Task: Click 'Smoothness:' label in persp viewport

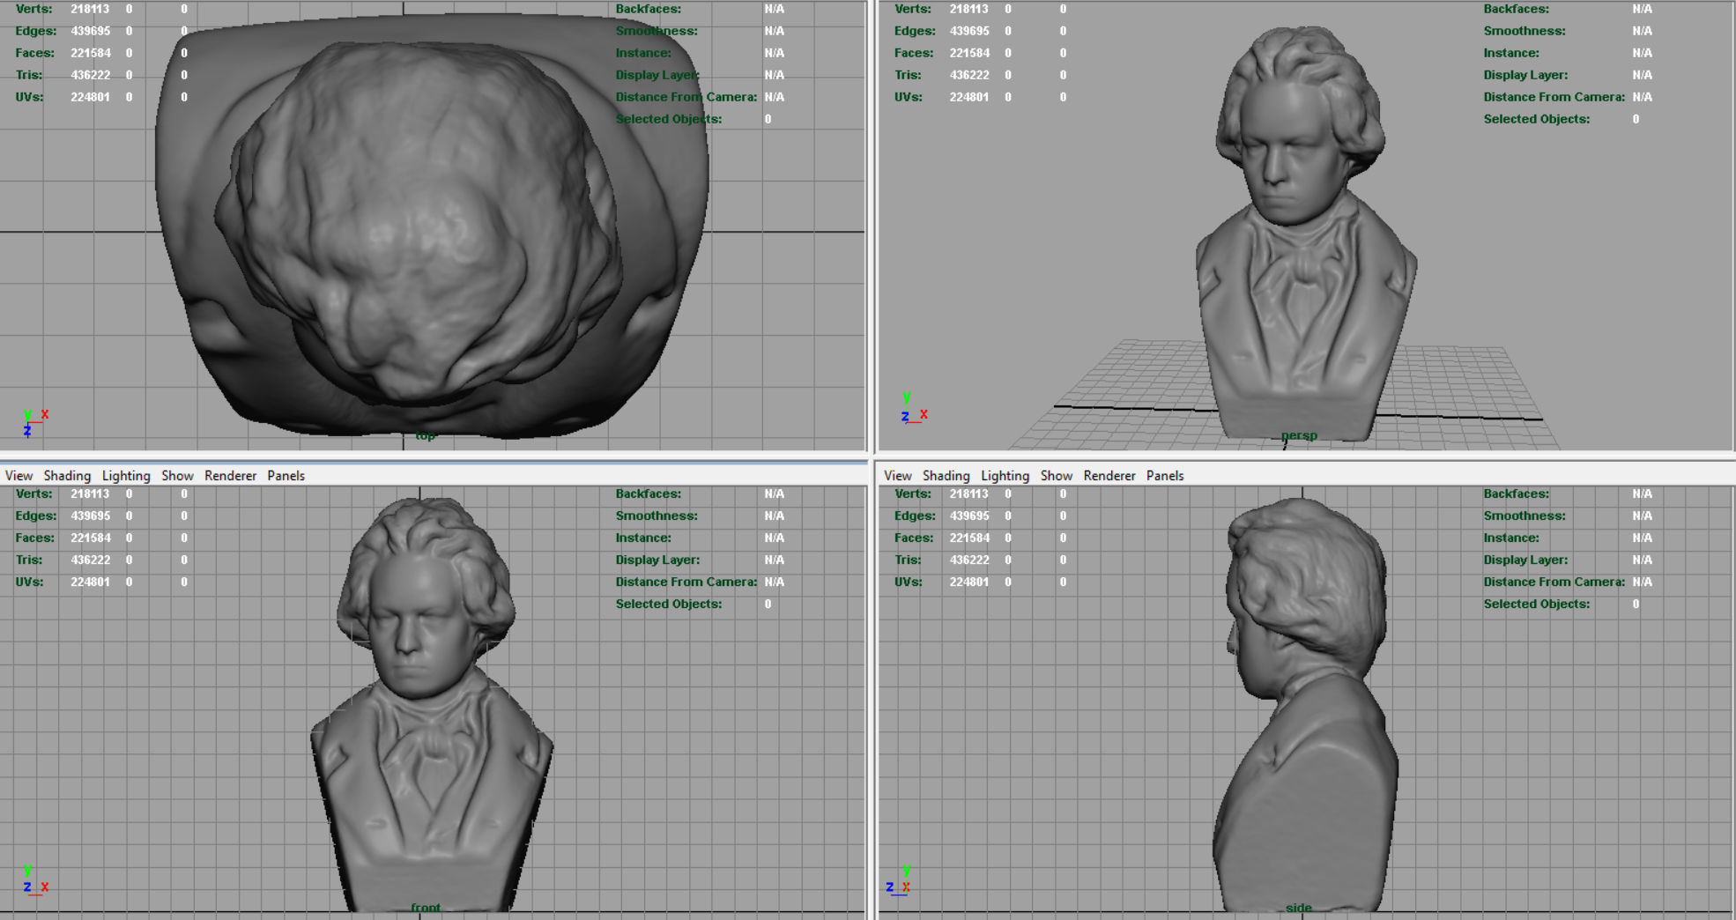Action: [x=1524, y=31]
